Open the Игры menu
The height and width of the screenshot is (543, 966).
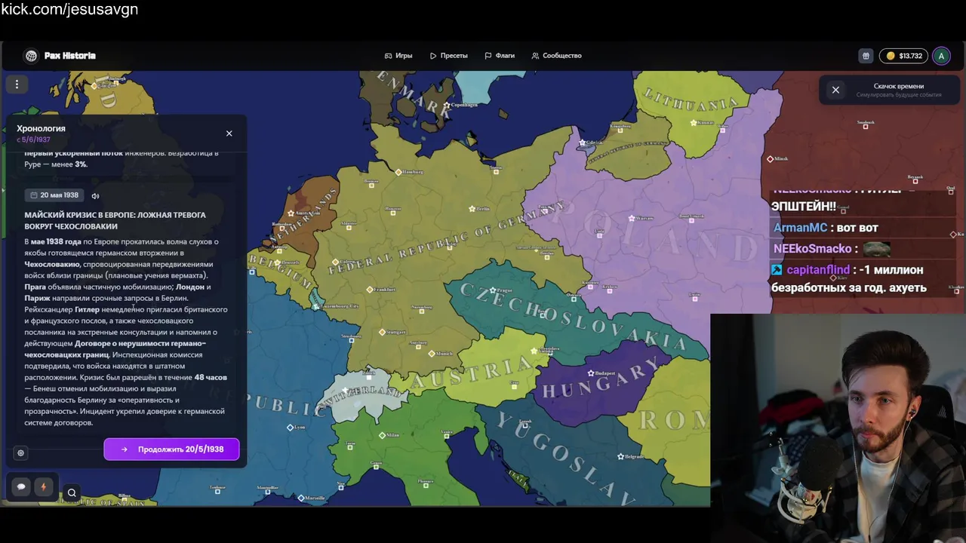click(x=398, y=56)
